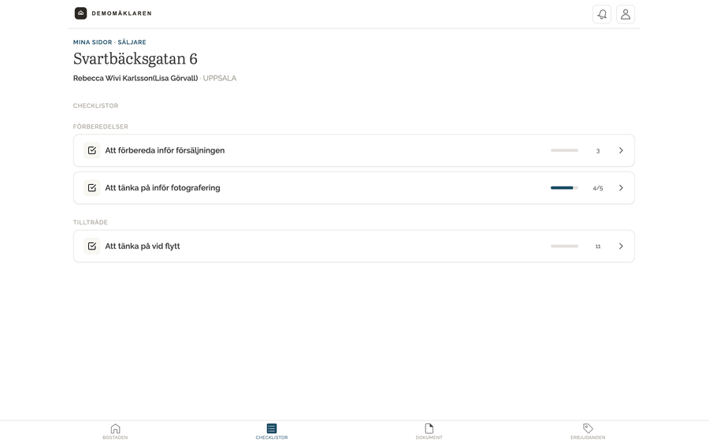
Task: Switch to the Checklistor tab label
Action: click(272, 437)
